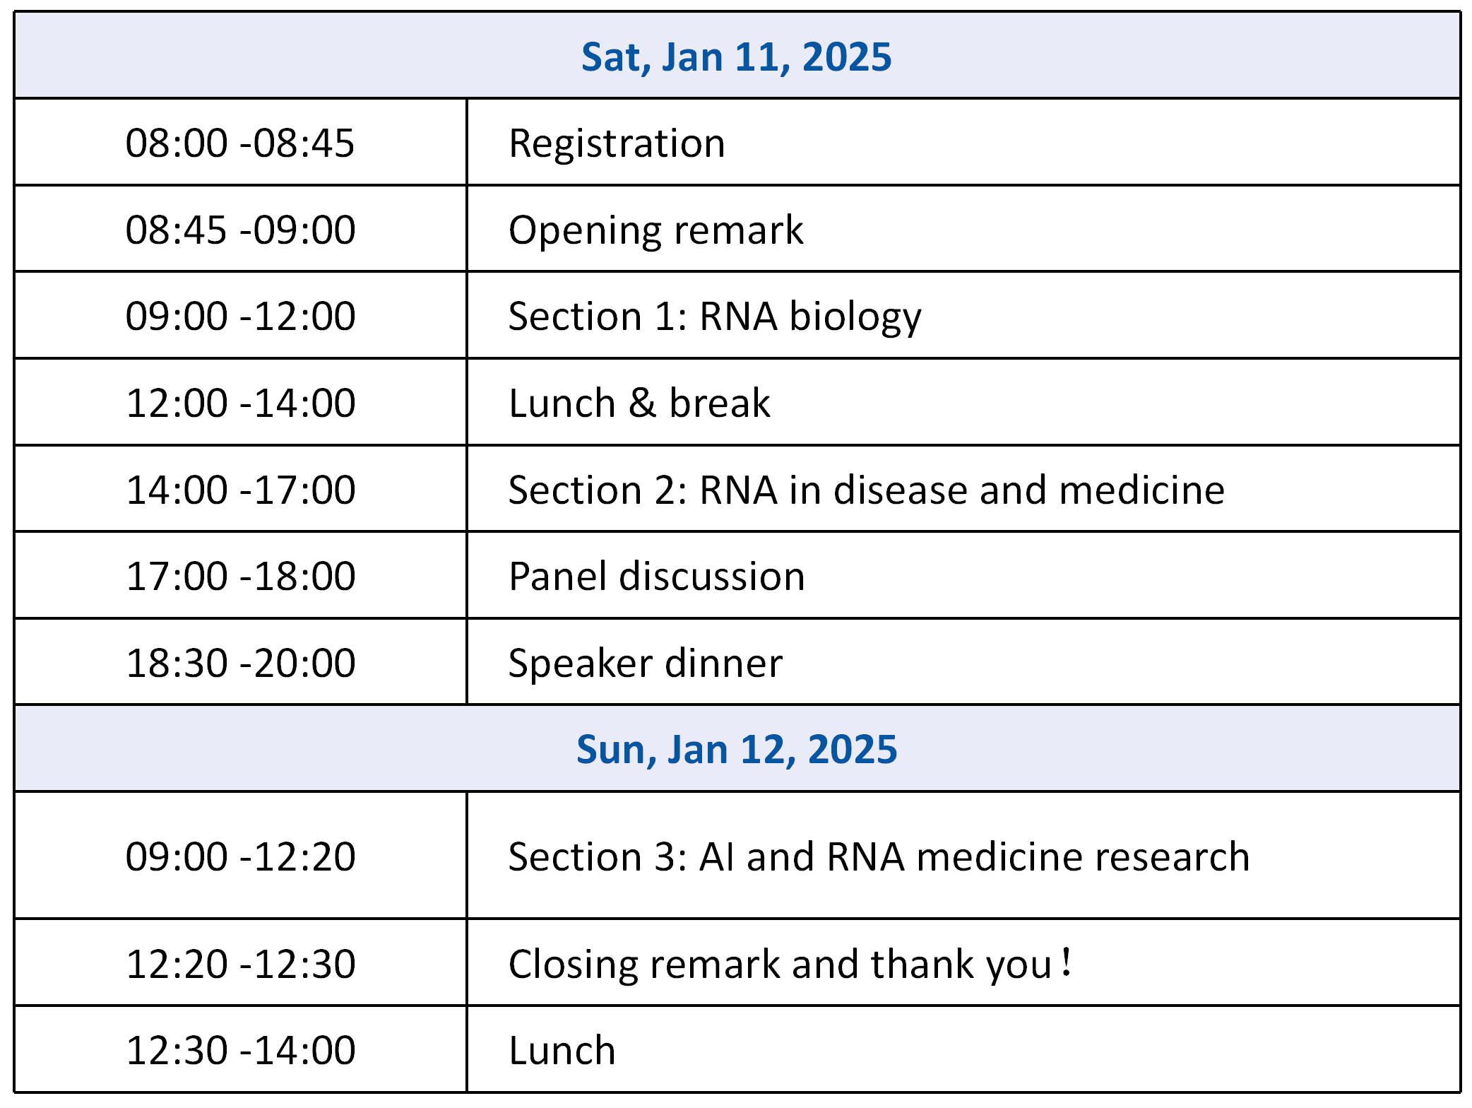Click the 09:00 -12:20 time cell
Image resolution: width=1472 pixels, height=1108 pixels.
(240, 856)
